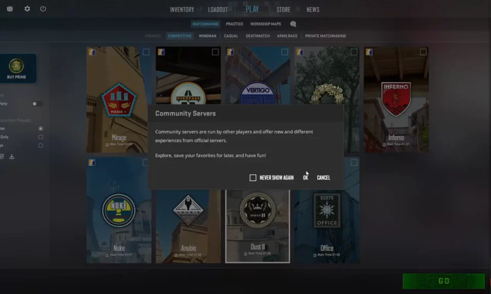This screenshot has height=294, width=491.
Task: Click the map-group icon on Inferno card
Action: point(369,52)
